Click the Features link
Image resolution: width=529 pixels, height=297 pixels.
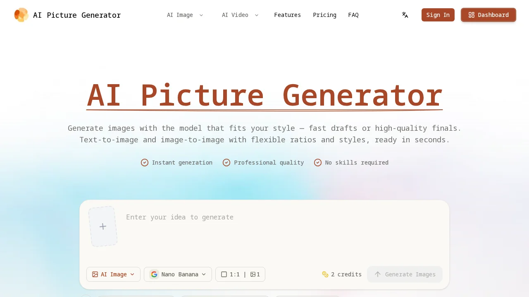point(287,15)
